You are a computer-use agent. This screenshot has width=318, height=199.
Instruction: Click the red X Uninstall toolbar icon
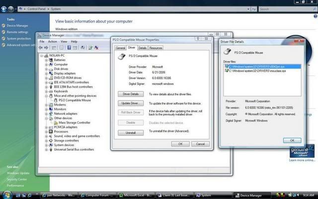click(x=97, y=48)
